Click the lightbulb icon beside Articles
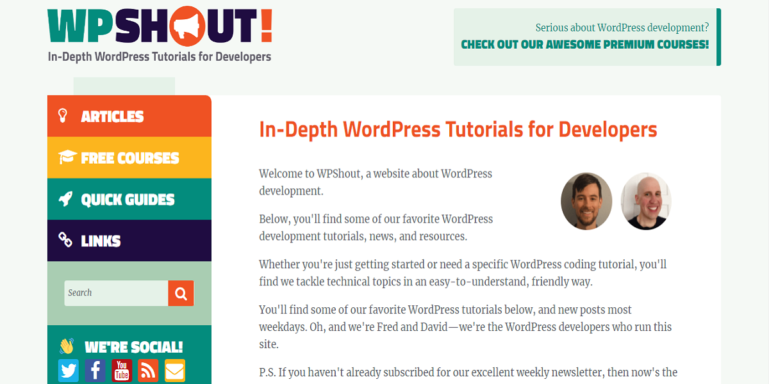 [x=63, y=116]
